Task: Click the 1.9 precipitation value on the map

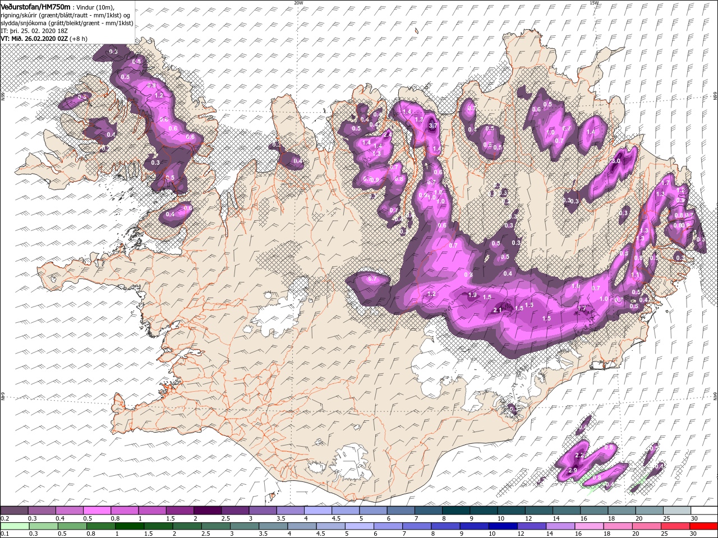Action: click(472, 295)
